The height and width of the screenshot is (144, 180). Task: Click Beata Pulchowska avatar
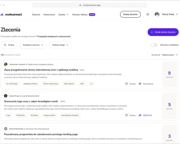click(x=6, y=129)
